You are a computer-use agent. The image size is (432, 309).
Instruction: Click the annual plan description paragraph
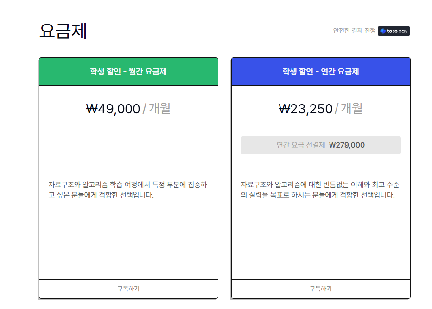click(320, 190)
